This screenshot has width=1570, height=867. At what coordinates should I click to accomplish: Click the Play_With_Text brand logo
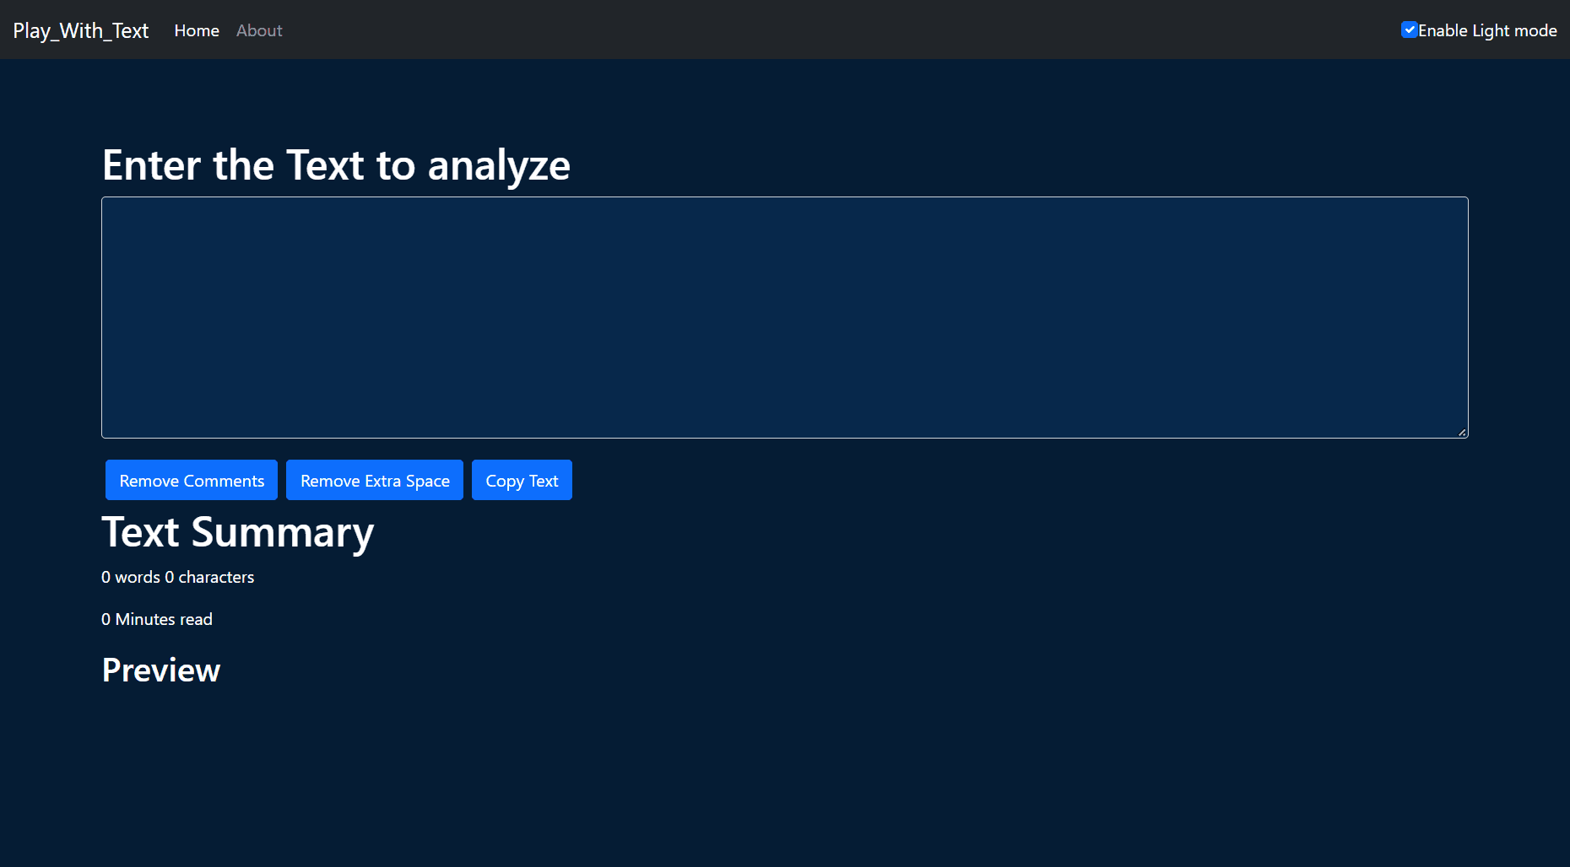pyautogui.click(x=81, y=30)
